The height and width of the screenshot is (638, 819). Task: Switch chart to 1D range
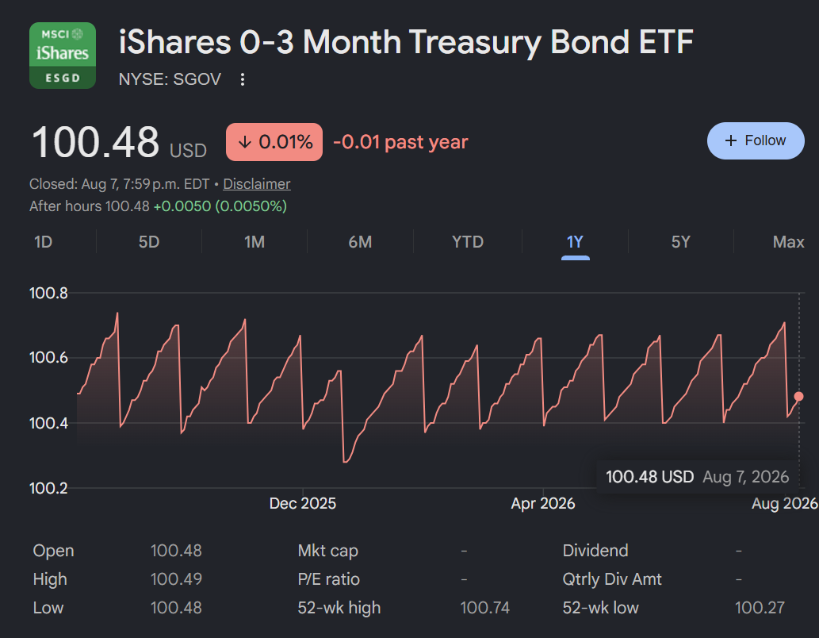pos(44,242)
